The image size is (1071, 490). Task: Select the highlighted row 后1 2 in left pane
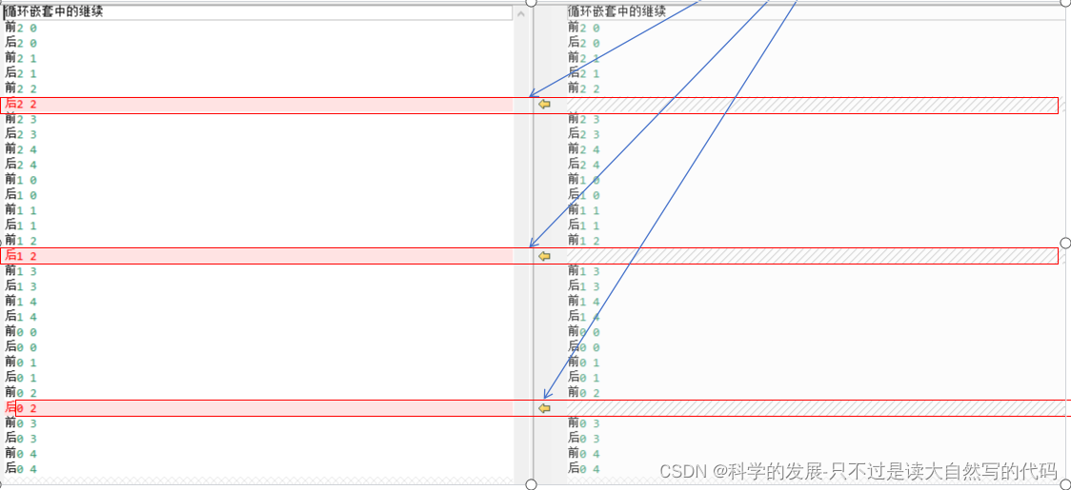(257, 256)
